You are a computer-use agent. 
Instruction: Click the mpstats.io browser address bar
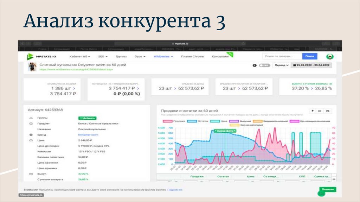pyautogui.click(x=180, y=43)
